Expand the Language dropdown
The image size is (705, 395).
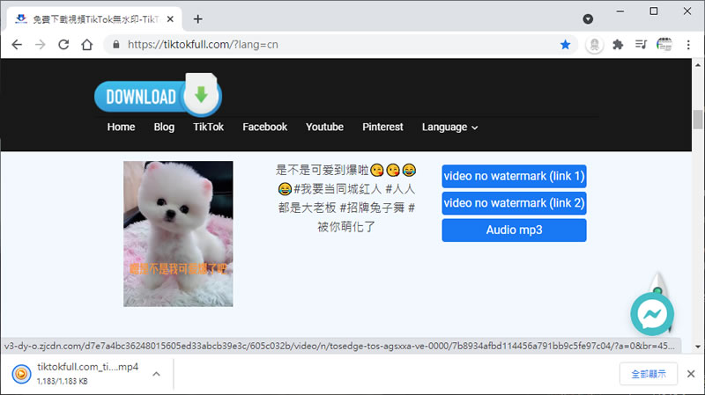(x=449, y=128)
